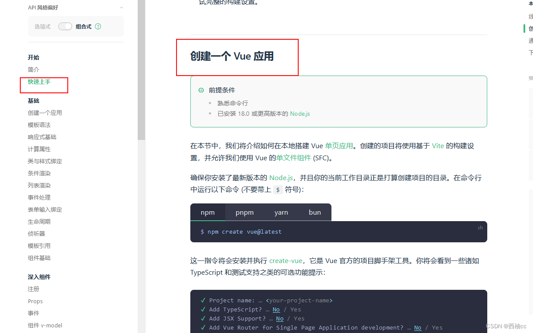Click the question mark icon beside 组合式
533x333 pixels.
[98, 26]
